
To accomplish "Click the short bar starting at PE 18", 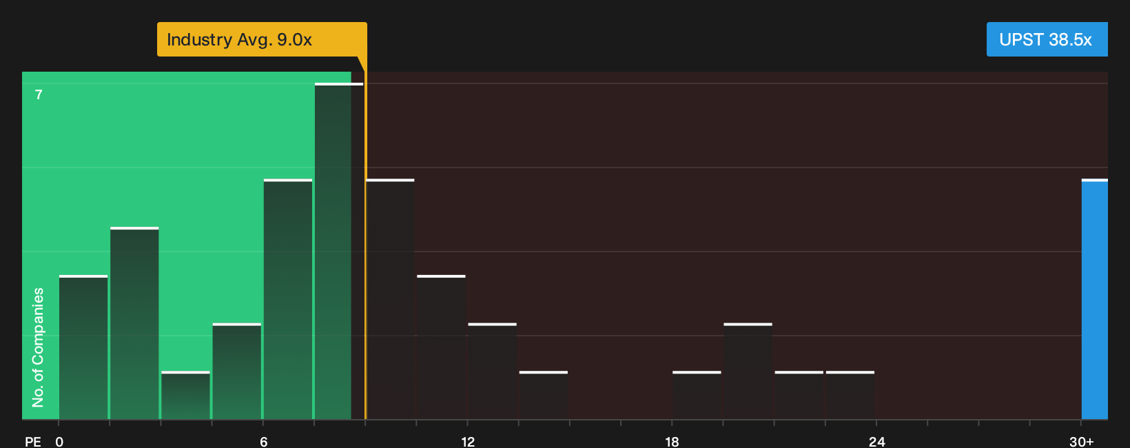I will tap(697, 396).
